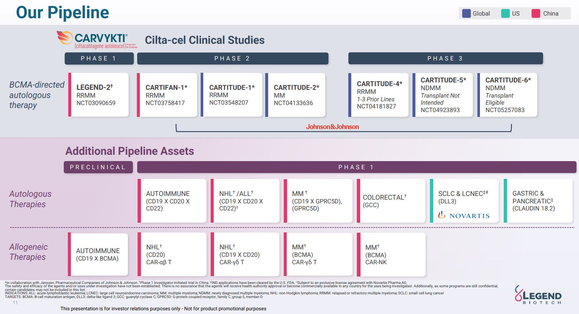
Task: Select the teal US legend swatch
Action: tap(505, 13)
